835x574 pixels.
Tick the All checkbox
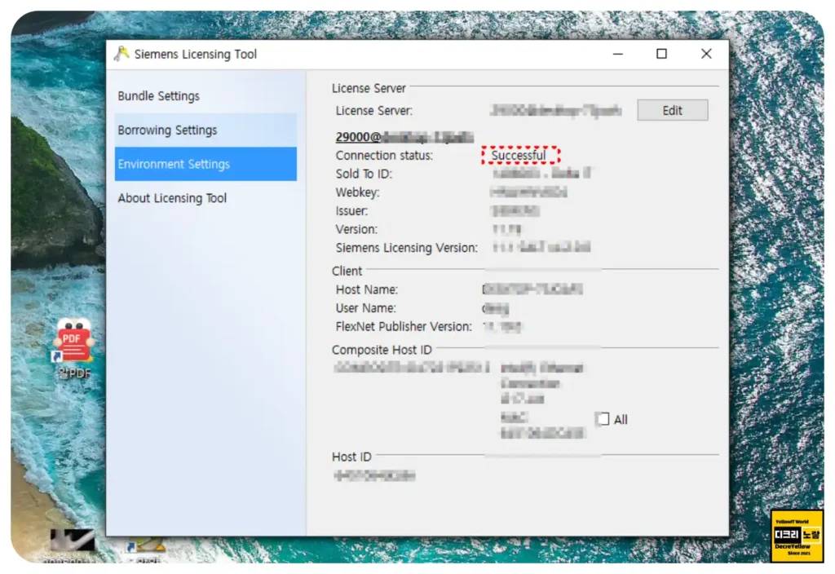point(603,419)
